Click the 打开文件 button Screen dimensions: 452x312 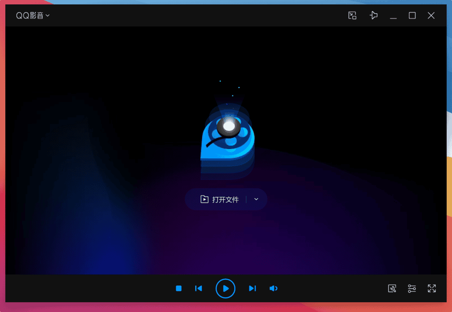point(220,199)
